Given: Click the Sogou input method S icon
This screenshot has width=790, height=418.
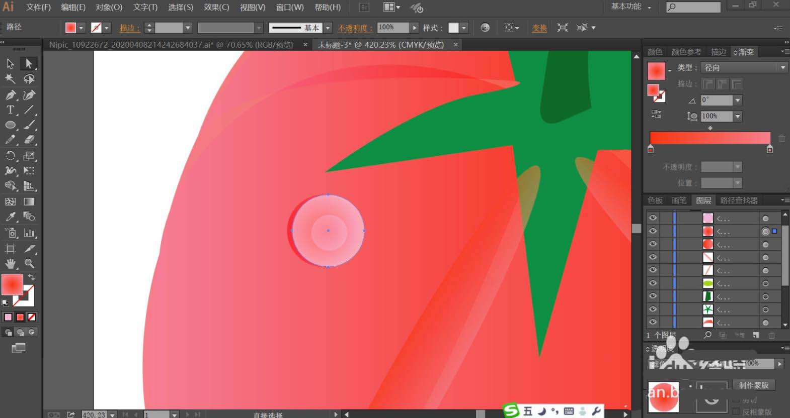Looking at the screenshot, I should [x=511, y=410].
